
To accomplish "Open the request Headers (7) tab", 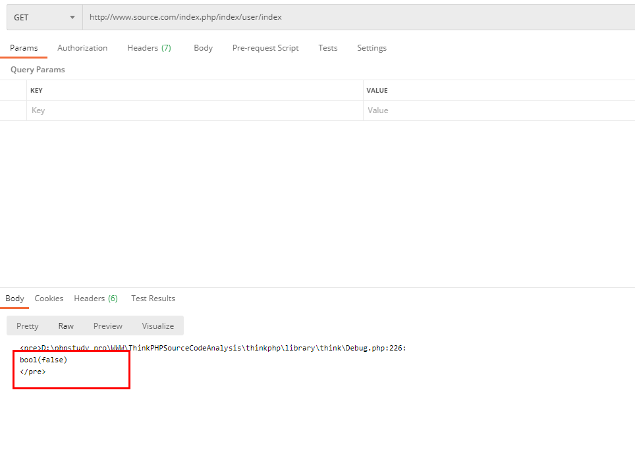I will (x=149, y=48).
